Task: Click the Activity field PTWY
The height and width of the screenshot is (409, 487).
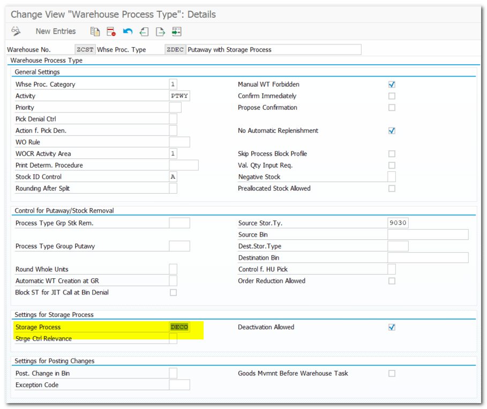Action: point(179,96)
